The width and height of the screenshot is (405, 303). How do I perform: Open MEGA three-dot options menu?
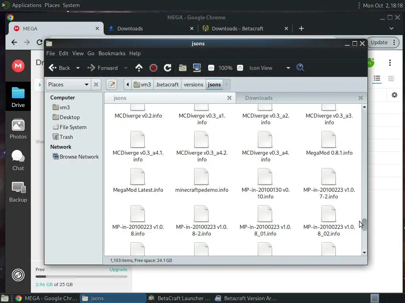click(x=390, y=63)
